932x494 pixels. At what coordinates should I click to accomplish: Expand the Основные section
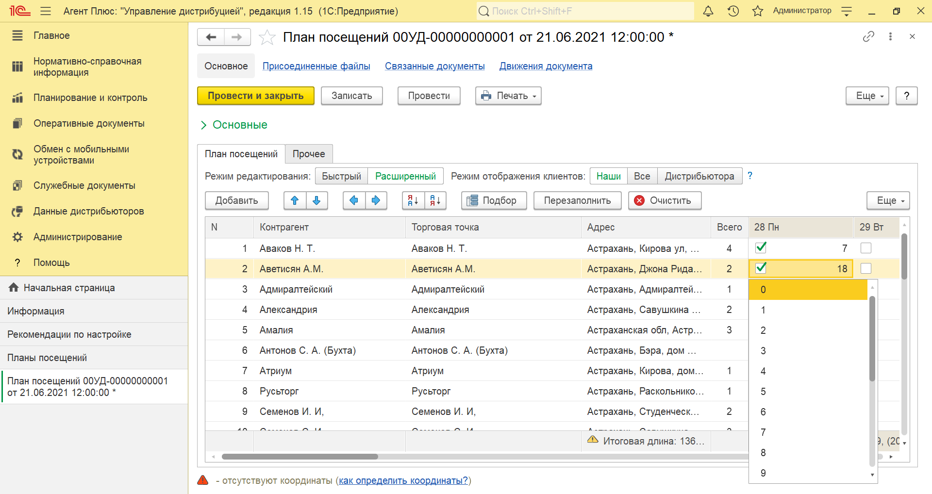point(234,125)
